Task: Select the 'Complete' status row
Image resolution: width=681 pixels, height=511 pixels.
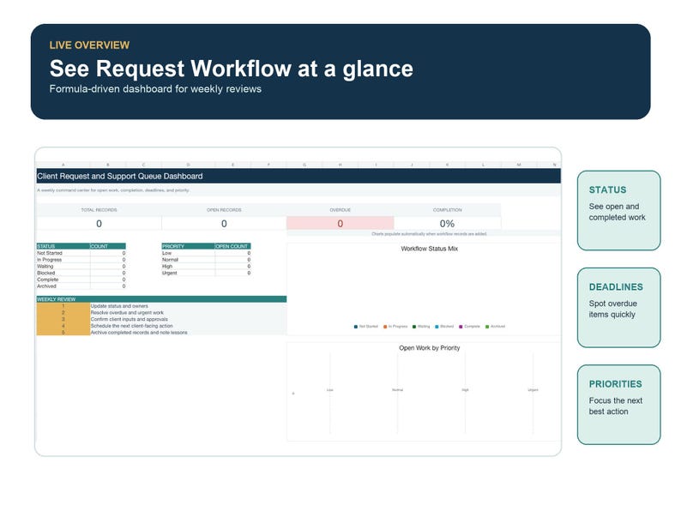Action: coord(81,280)
